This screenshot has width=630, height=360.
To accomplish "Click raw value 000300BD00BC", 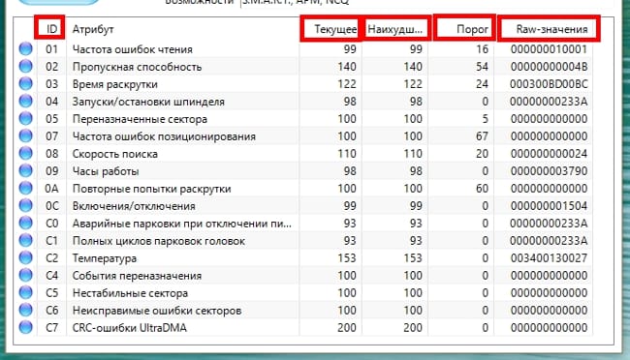I will pyautogui.click(x=549, y=84).
